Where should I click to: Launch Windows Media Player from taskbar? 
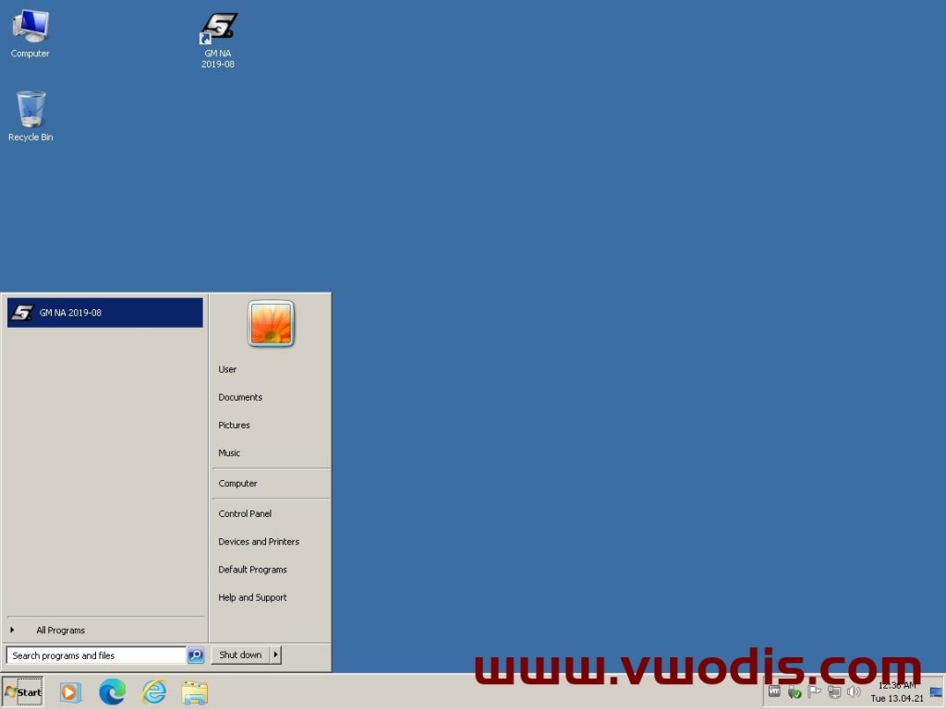[70, 692]
